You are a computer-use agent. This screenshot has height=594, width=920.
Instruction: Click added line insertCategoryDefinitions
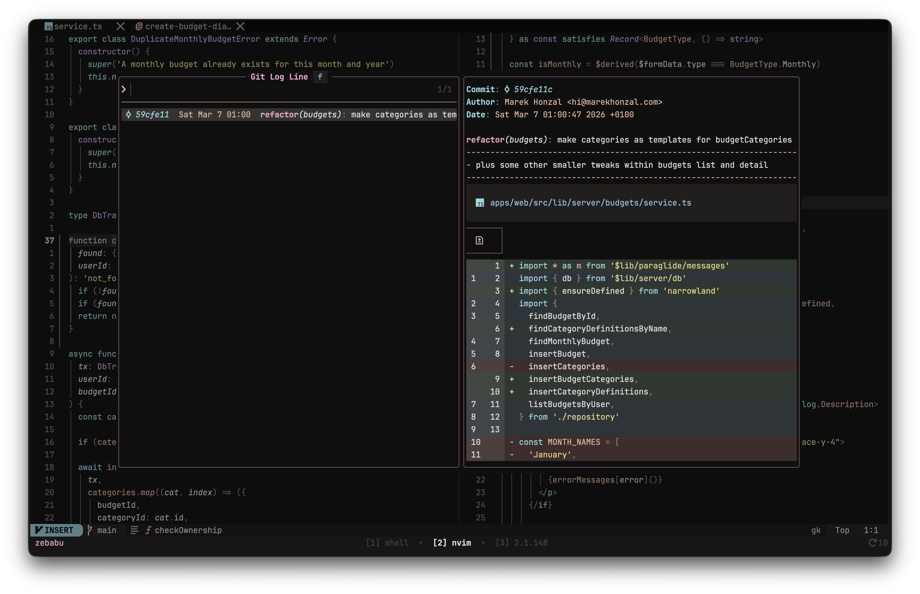[x=631, y=392]
